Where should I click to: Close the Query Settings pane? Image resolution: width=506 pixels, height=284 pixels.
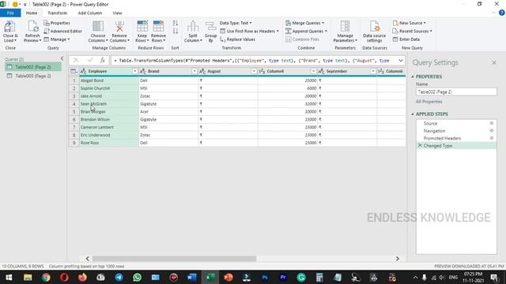click(x=494, y=62)
